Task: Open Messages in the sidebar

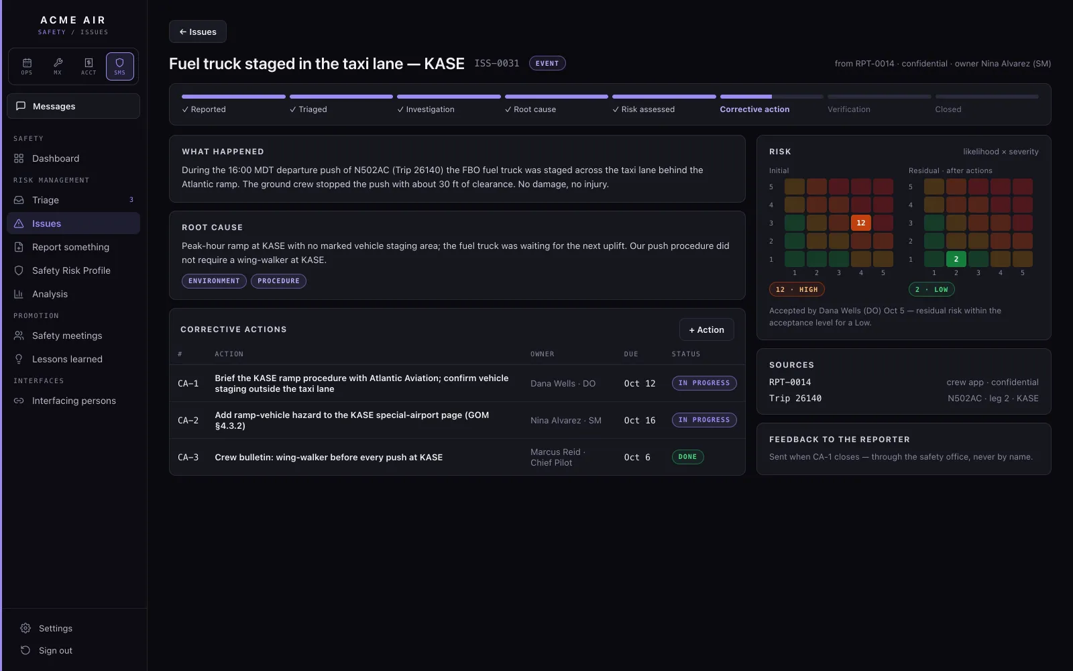Action: [74, 106]
